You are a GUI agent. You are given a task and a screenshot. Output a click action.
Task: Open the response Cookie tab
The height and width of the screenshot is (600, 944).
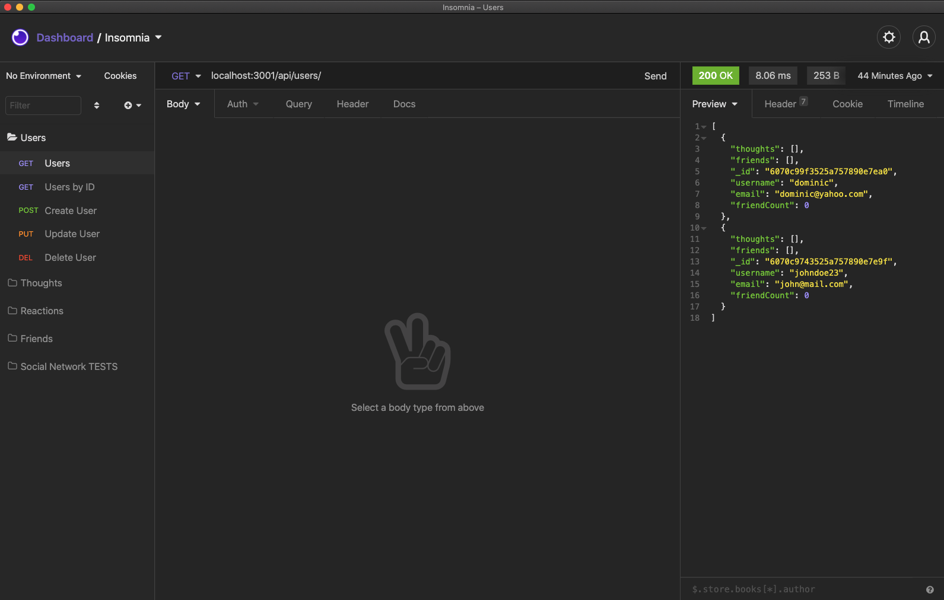click(x=847, y=104)
